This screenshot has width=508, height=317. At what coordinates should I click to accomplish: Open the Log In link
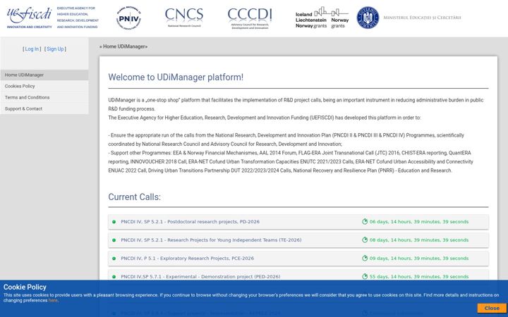[32, 49]
